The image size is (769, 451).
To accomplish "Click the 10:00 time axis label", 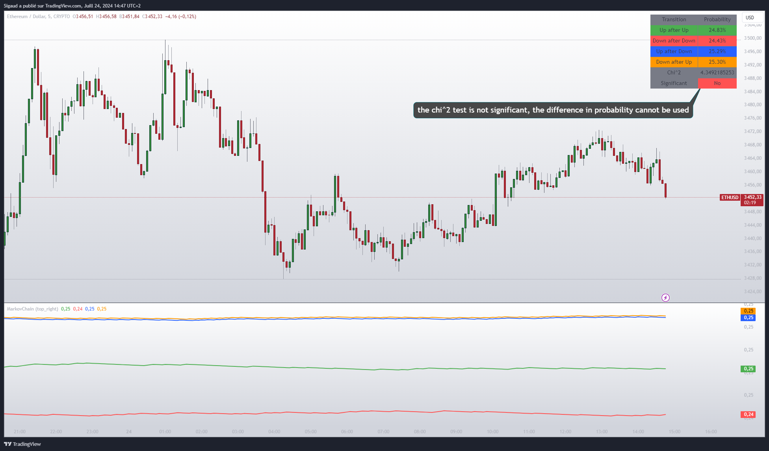I will (x=492, y=432).
